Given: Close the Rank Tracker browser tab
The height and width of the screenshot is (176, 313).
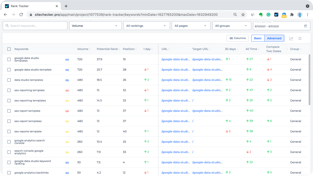Looking at the screenshot, I should 57,6.
